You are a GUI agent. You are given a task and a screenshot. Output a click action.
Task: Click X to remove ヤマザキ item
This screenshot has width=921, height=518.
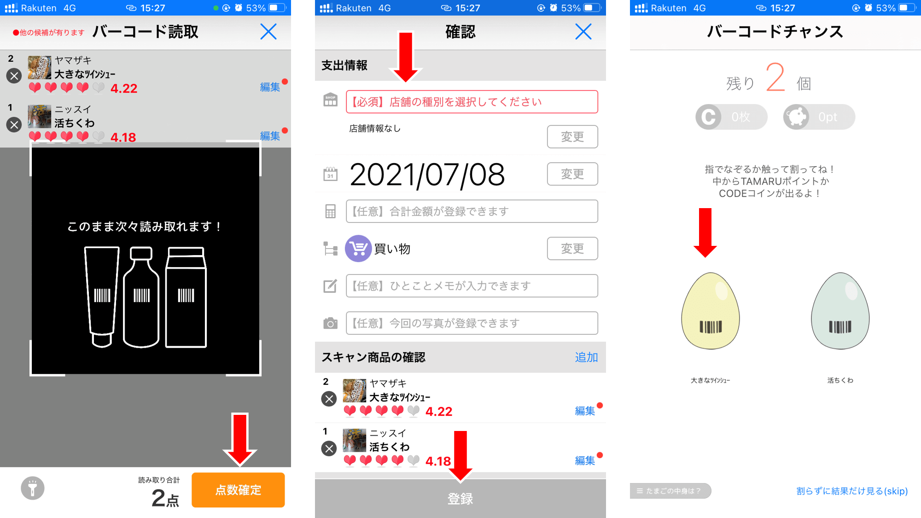click(14, 76)
